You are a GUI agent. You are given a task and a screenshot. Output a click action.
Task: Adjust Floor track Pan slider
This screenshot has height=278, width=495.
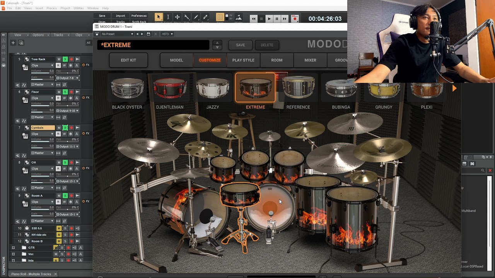click(x=68, y=104)
